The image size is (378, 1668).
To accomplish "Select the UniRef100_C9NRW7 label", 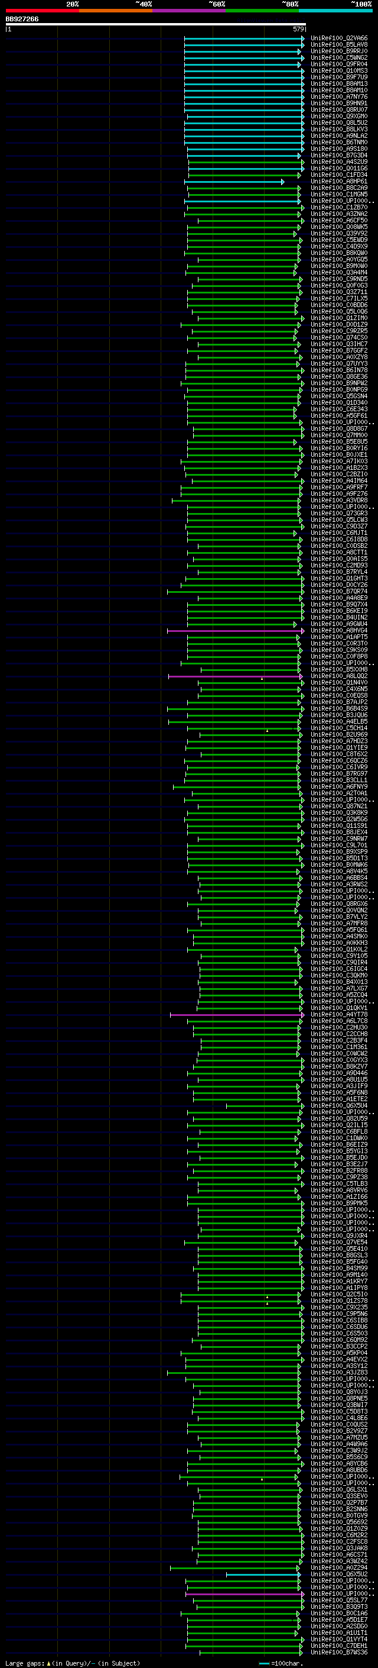I will (338, 838).
